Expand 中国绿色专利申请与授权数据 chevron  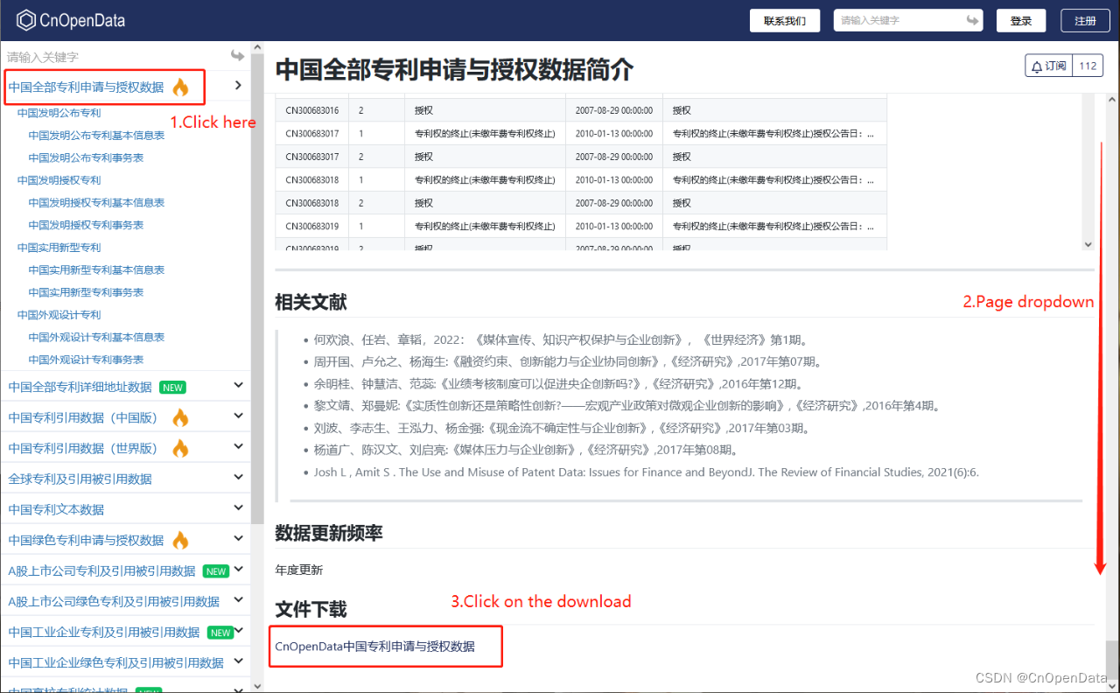(x=238, y=538)
